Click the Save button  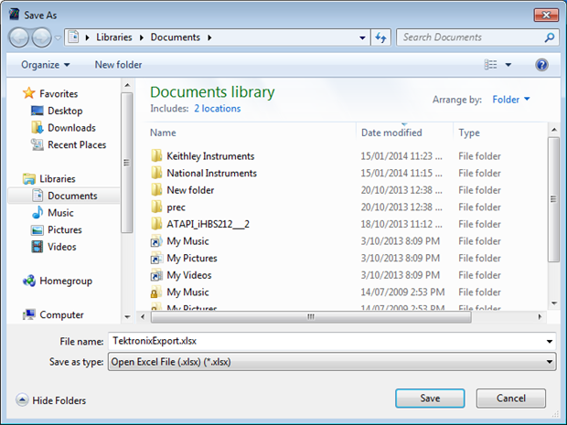[x=430, y=398]
